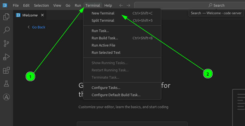The image size is (245, 126).
Task: Open the Go menu
Action: point(68,6)
